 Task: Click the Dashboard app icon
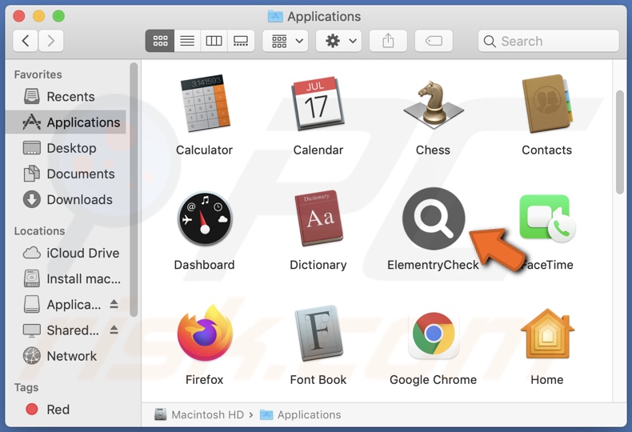[x=205, y=219]
